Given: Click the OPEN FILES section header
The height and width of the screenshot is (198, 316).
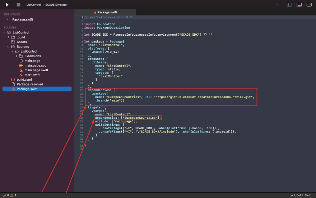Looking at the screenshot, I should click(12, 14).
